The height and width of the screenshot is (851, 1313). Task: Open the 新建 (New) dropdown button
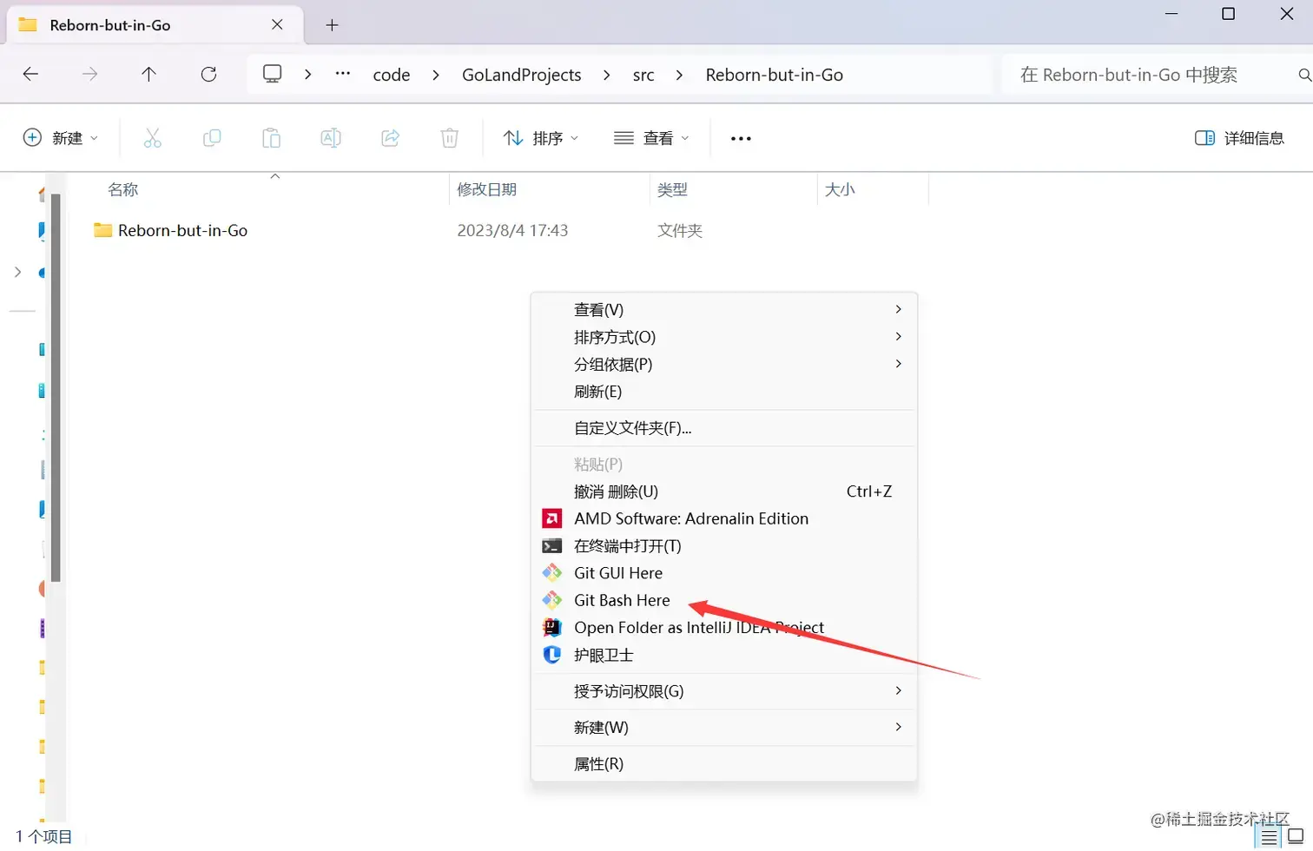(61, 138)
